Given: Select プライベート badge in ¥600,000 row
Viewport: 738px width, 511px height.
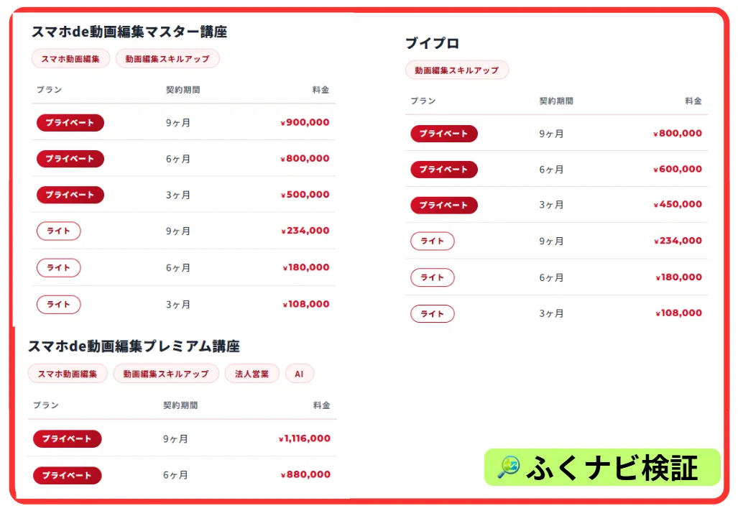Looking at the screenshot, I should (x=444, y=170).
